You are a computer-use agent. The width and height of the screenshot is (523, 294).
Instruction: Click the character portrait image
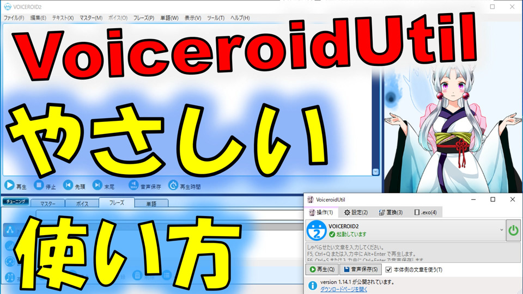pos(453,128)
